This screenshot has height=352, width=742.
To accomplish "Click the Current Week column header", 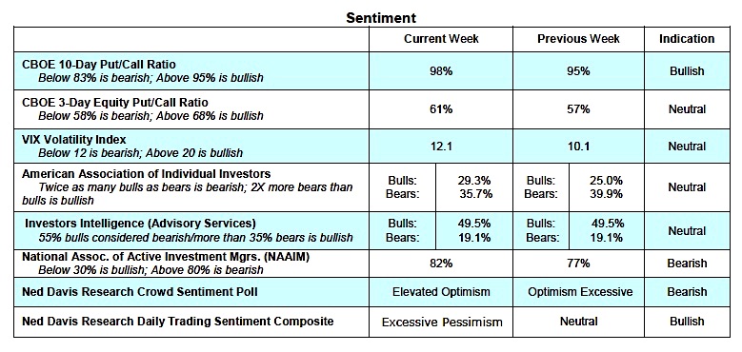I will click(x=441, y=39).
